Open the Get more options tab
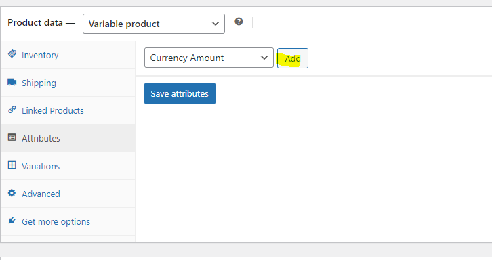 pos(68,221)
